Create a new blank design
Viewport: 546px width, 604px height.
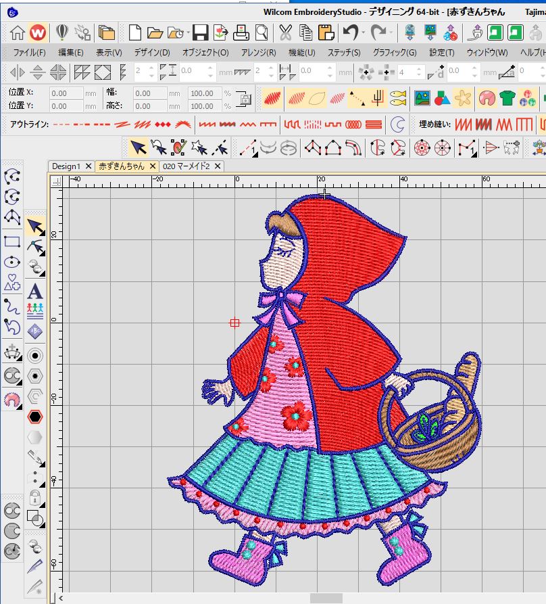(x=134, y=32)
